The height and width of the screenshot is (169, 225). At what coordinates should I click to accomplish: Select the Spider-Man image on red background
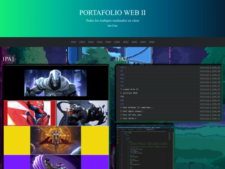pos(30,113)
